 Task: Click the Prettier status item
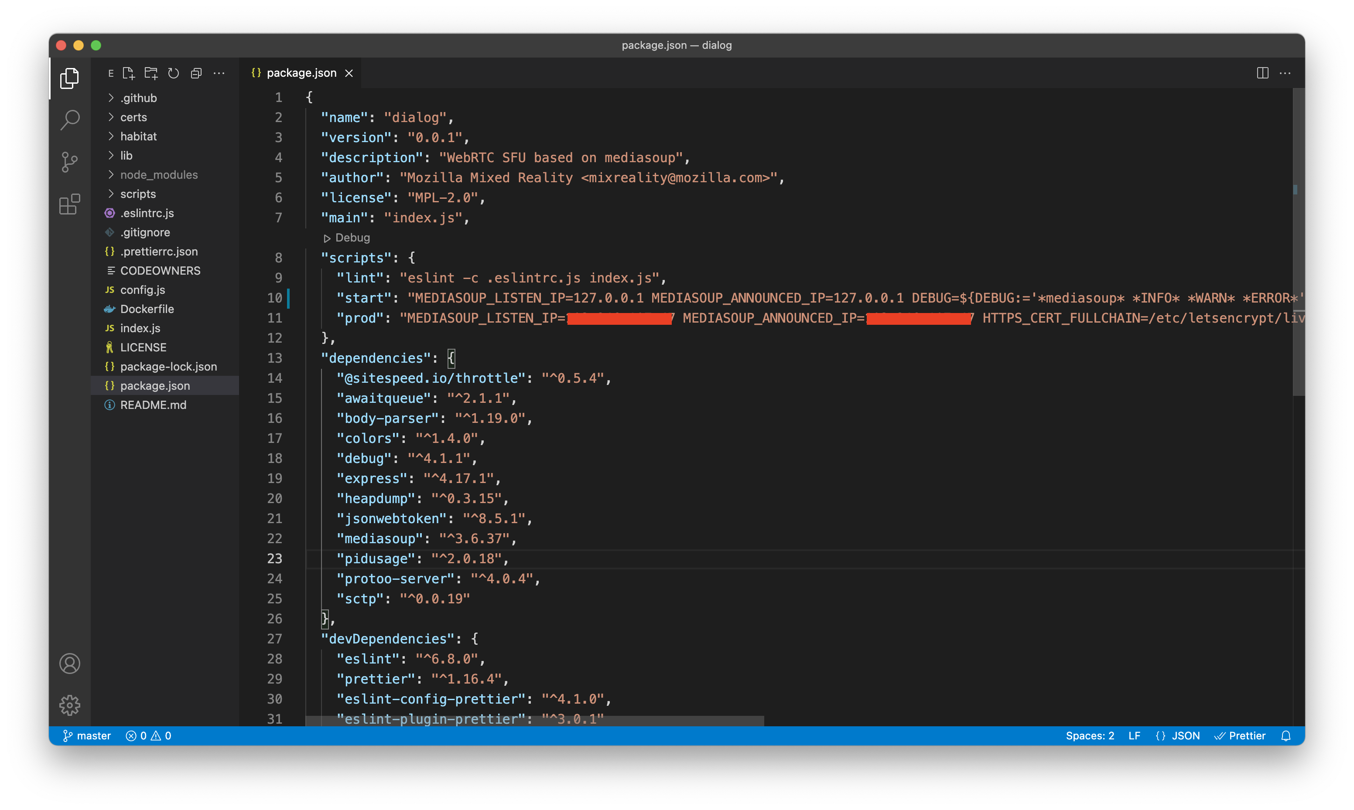pyautogui.click(x=1239, y=736)
